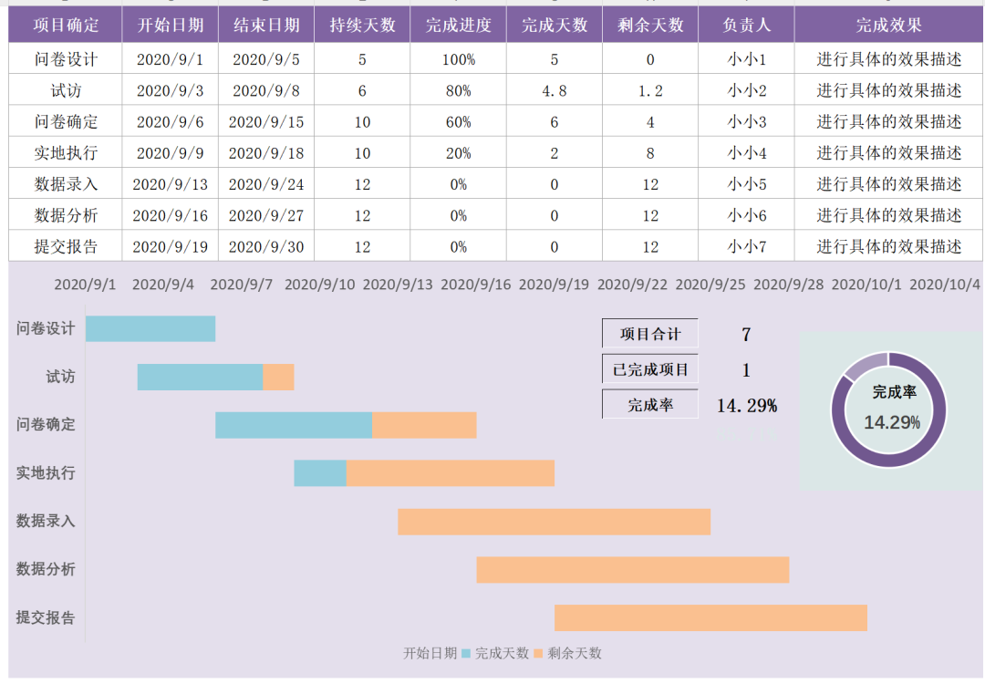Image resolution: width=985 pixels, height=684 pixels.
Task: Select the 完成进度 header cell
Action: [459, 26]
